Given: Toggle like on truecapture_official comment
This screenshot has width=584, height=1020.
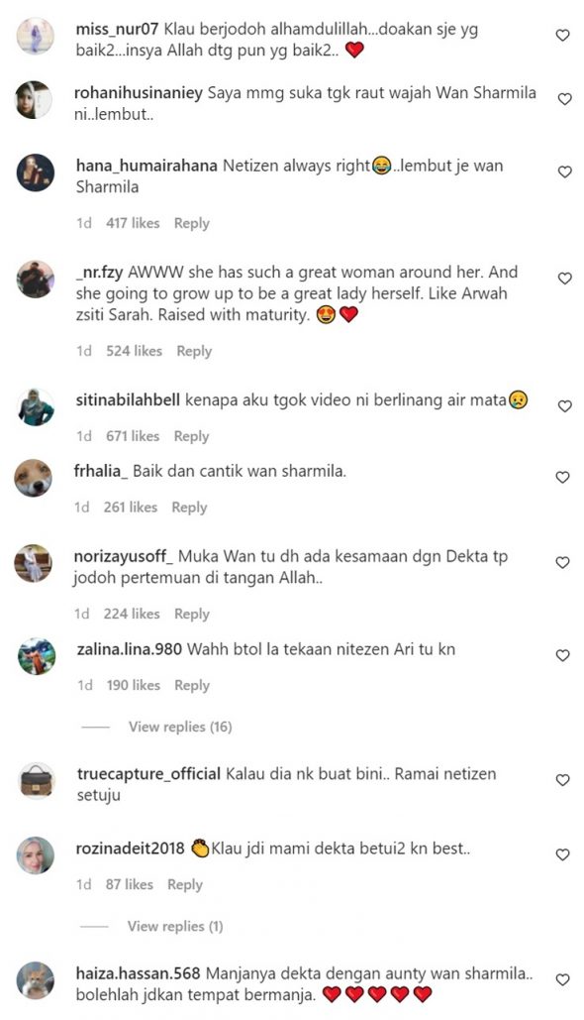Looking at the screenshot, I should (x=563, y=779).
